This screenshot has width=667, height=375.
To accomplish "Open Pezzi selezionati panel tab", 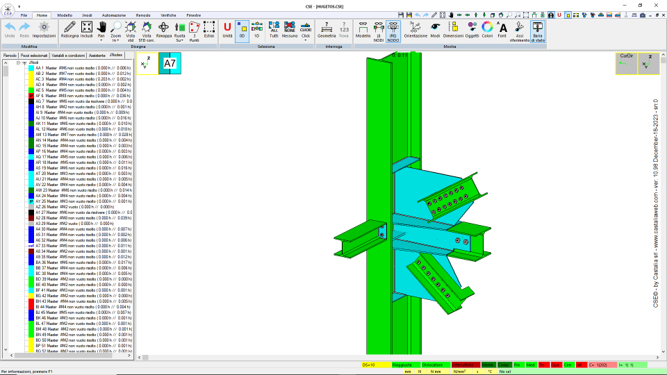I will [x=34, y=56].
